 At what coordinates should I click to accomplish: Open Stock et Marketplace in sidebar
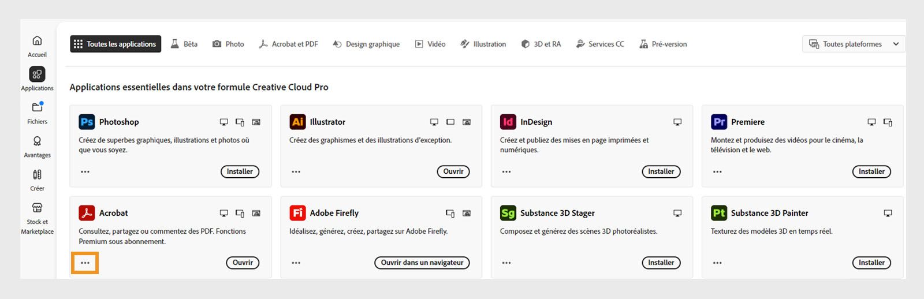tap(37, 218)
